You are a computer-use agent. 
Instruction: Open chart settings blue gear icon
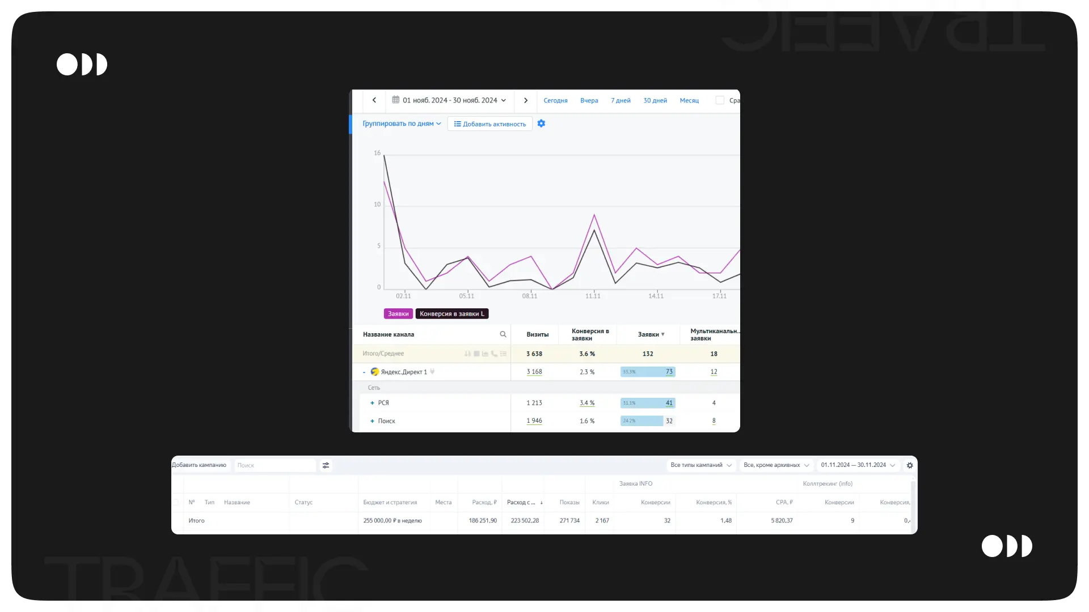pos(541,124)
